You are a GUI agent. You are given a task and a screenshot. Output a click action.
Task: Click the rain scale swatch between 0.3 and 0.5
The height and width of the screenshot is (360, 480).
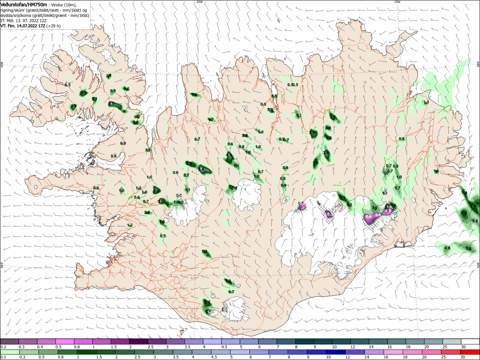pyautogui.click(x=29, y=352)
